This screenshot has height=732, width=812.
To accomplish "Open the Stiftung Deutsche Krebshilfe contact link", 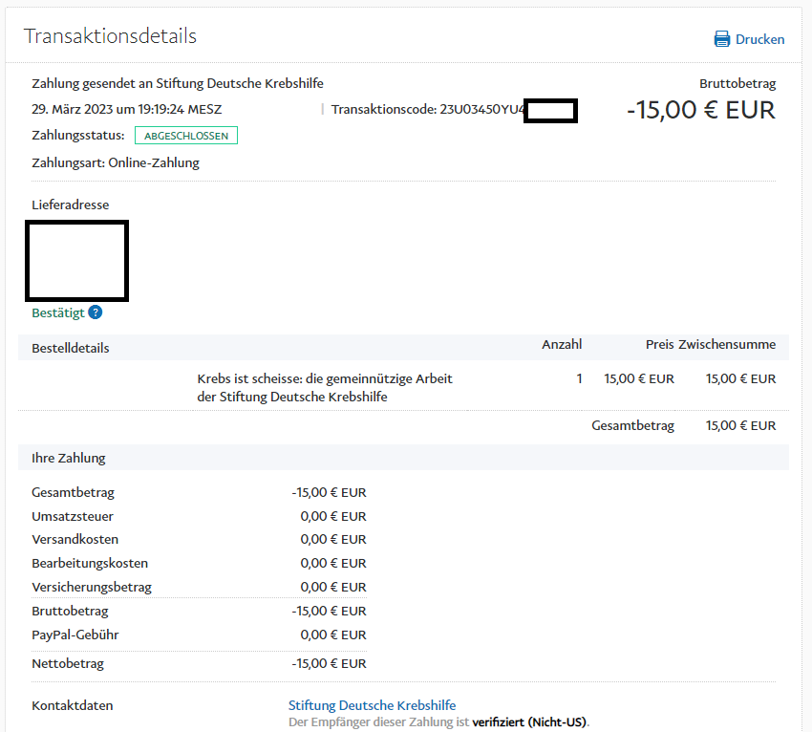I will [x=372, y=705].
